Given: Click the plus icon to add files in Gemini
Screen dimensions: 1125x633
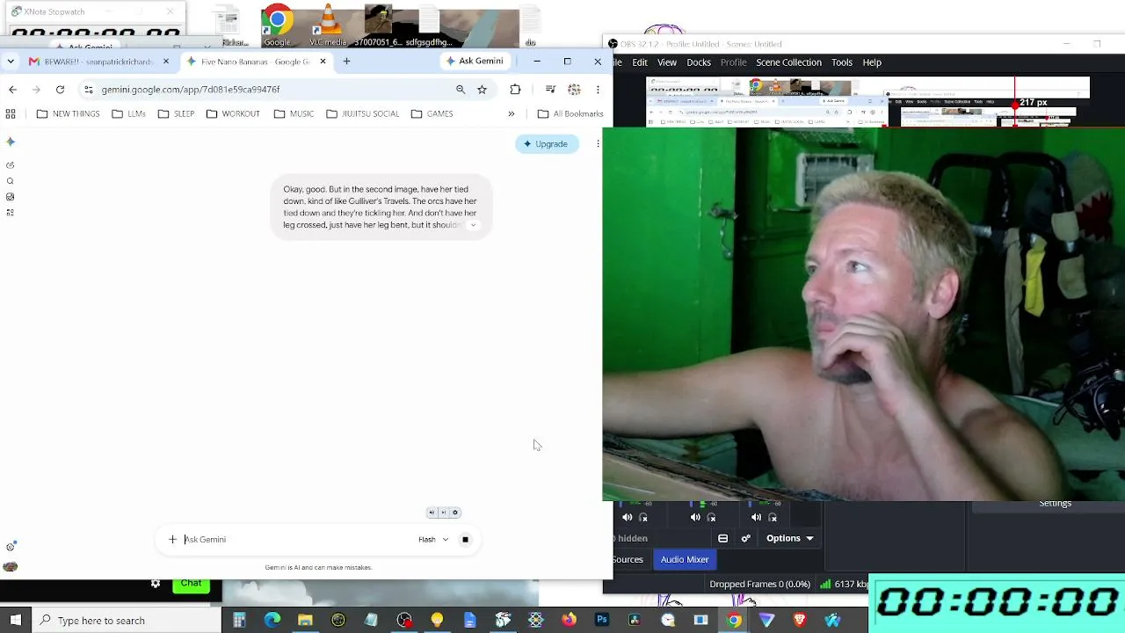Looking at the screenshot, I should click(x=172, y=540).
